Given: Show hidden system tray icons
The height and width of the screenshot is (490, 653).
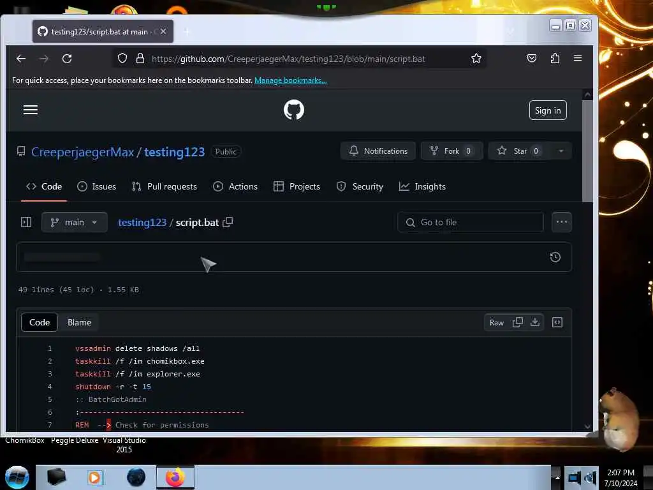Looking at the screenshot, I should (557, 477).
